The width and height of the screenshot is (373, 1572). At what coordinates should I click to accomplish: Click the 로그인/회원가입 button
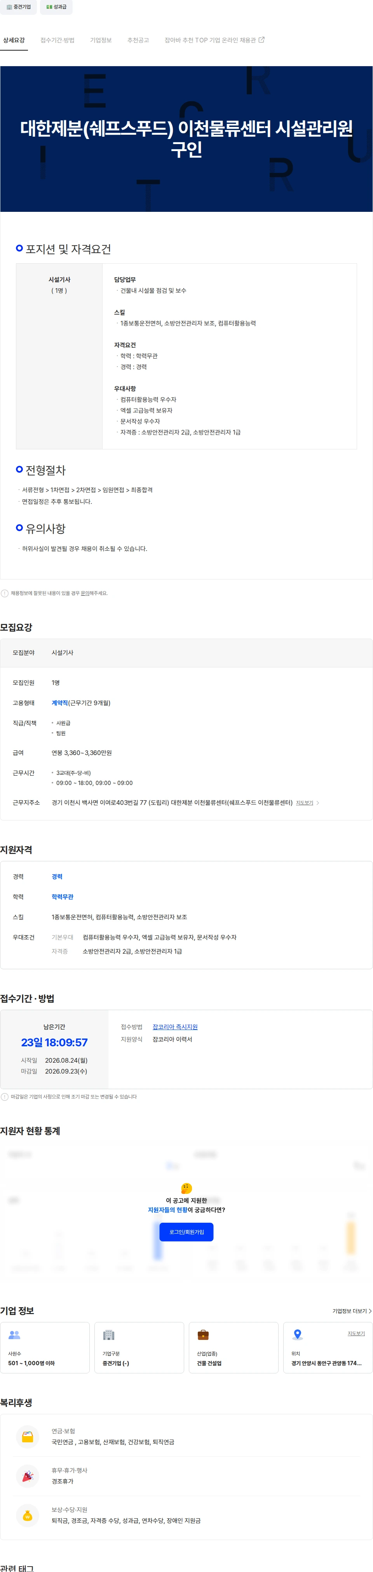pyautogui.click(x=186, y=1232)
